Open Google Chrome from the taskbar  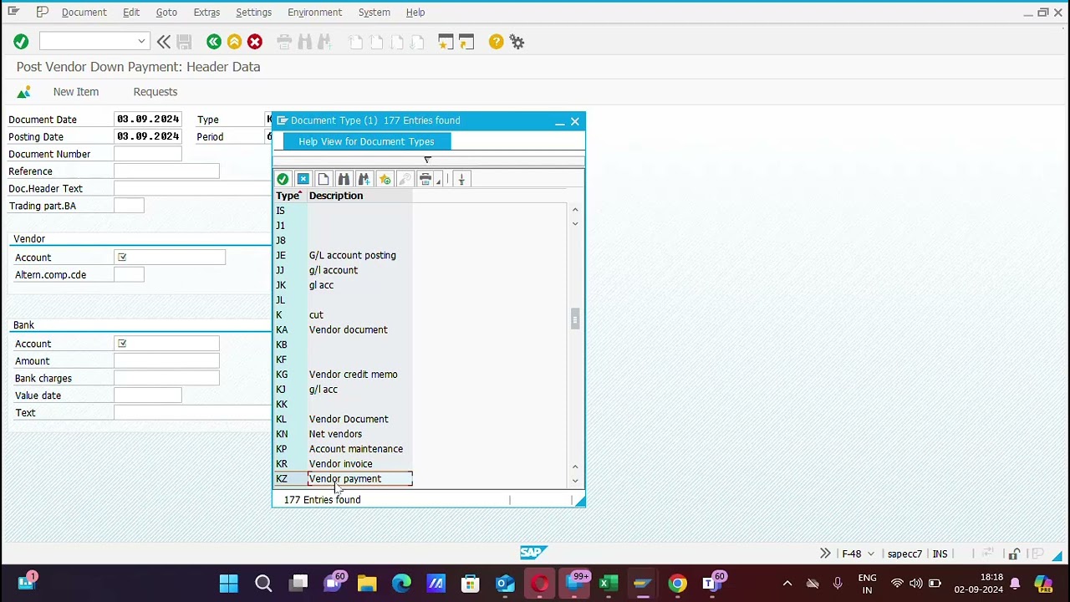point(677,583)
